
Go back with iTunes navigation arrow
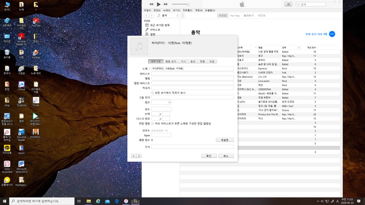[x=146, y=15]
